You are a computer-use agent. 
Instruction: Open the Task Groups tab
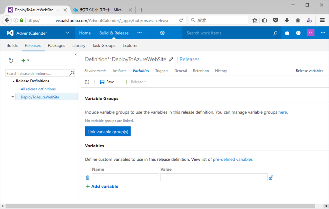click(104, 45)
